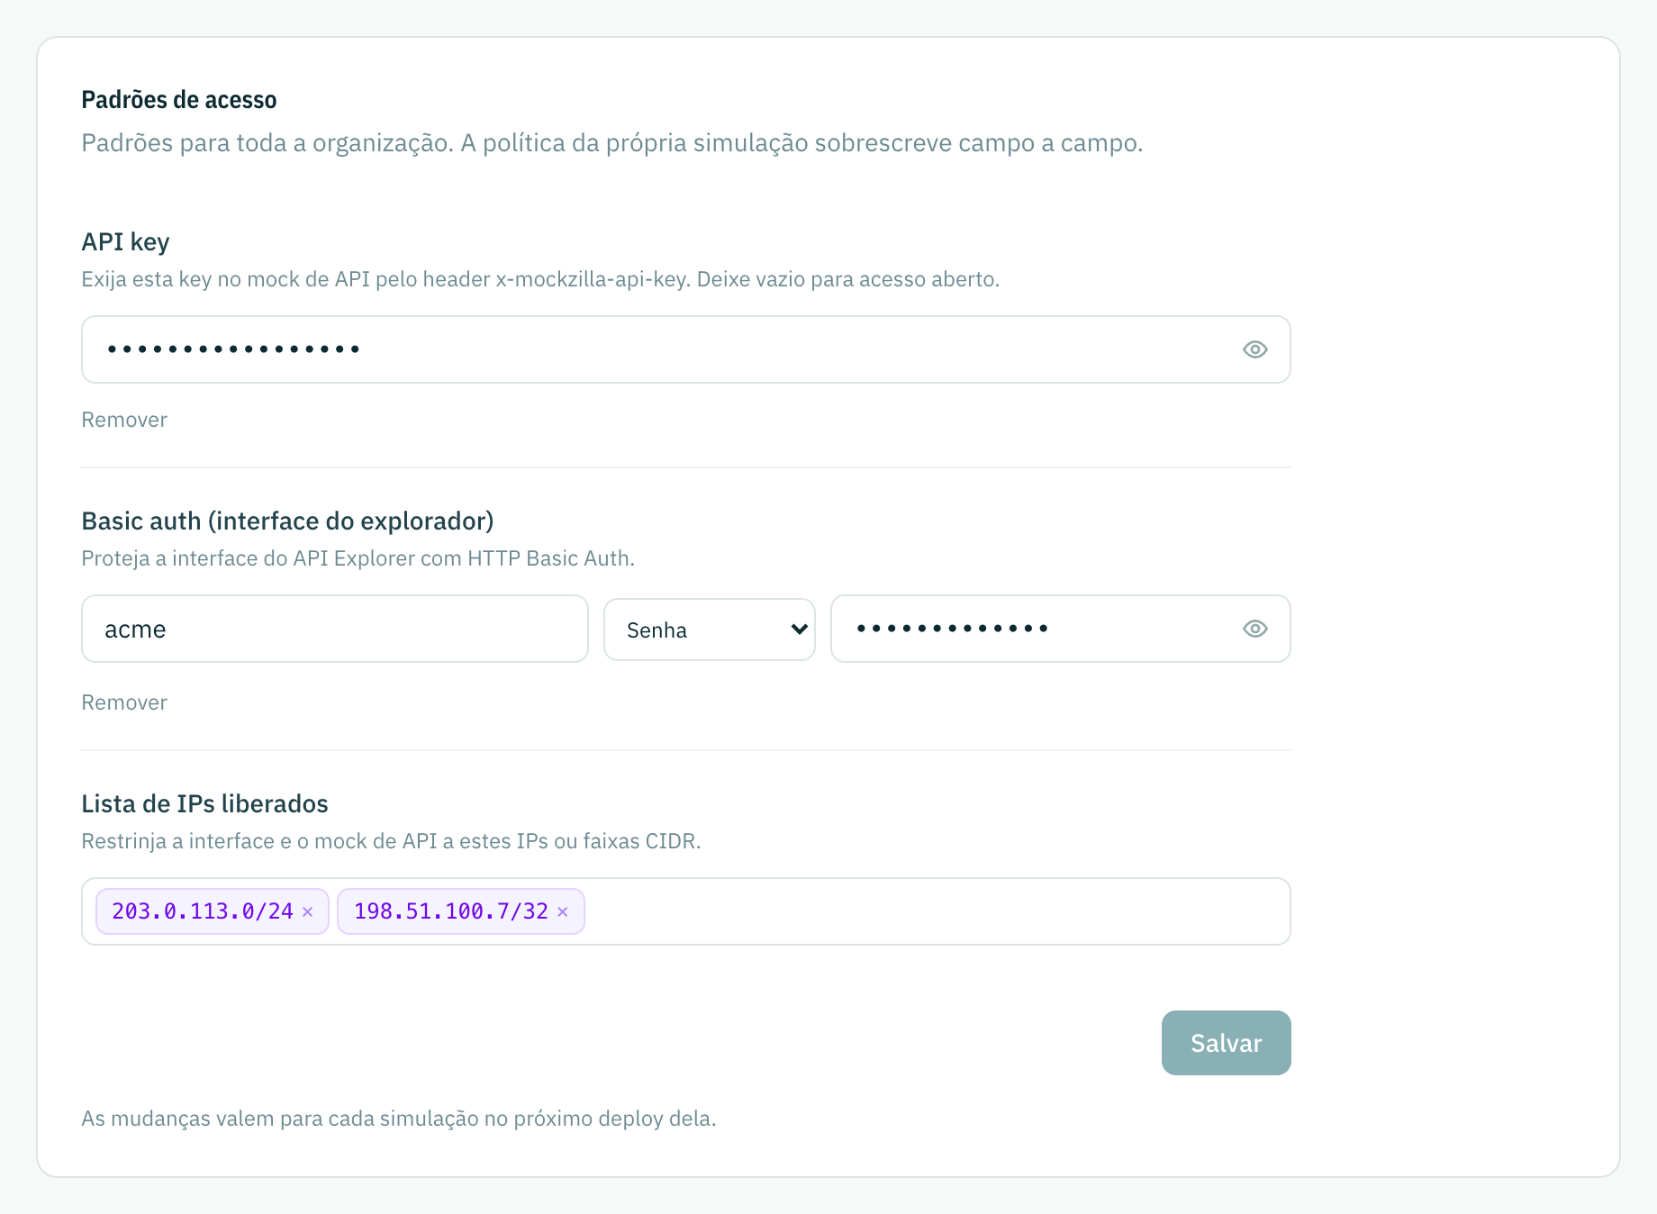Select the 198.51.100.7/32 CIDR text
This screenshot has height=1214, width=1657.
click(451, 911)
